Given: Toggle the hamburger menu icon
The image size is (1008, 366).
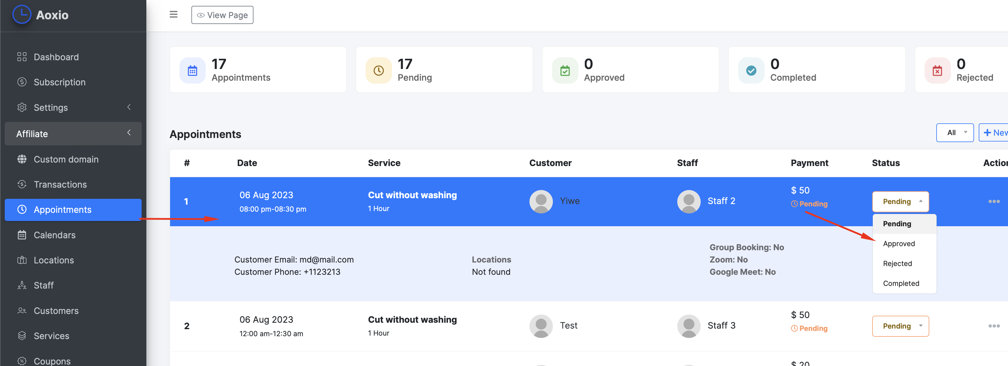Looking at the screenshot, I should [x=173, y=14].
